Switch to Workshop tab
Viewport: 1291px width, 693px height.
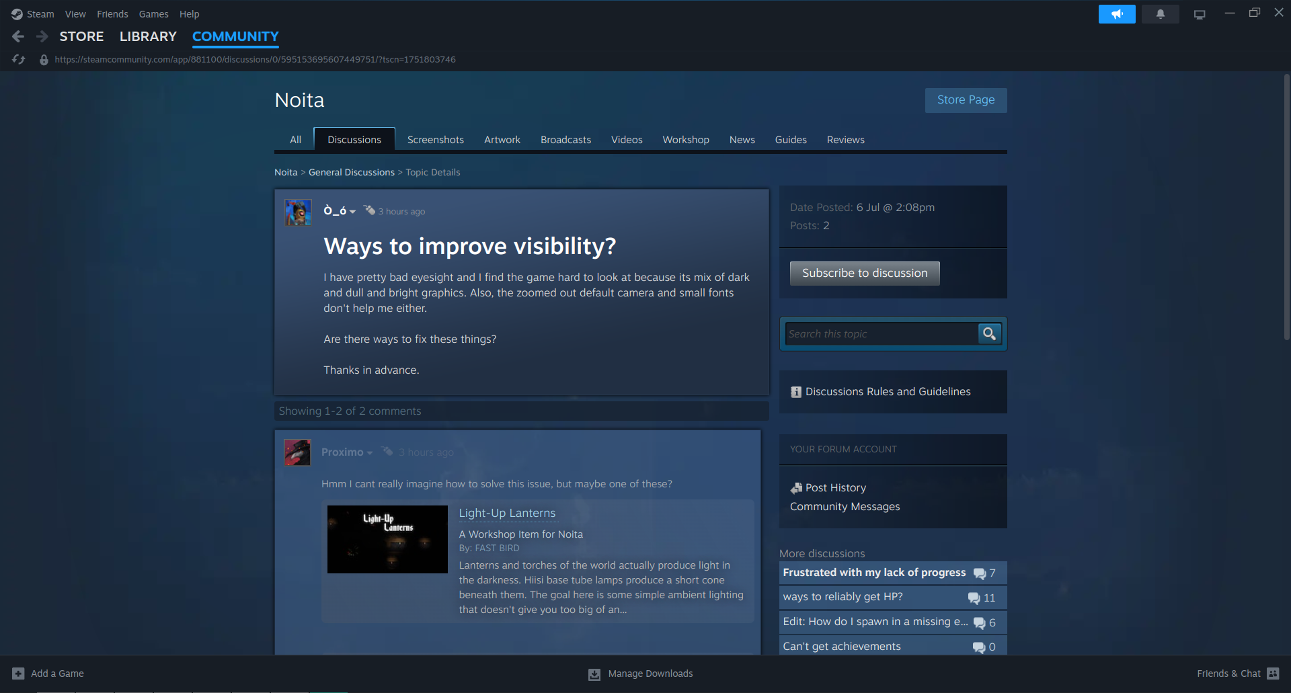point(686,140)
